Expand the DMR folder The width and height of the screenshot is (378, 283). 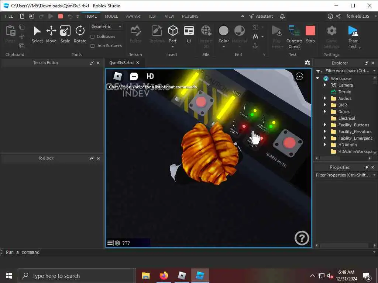(325, 105)
